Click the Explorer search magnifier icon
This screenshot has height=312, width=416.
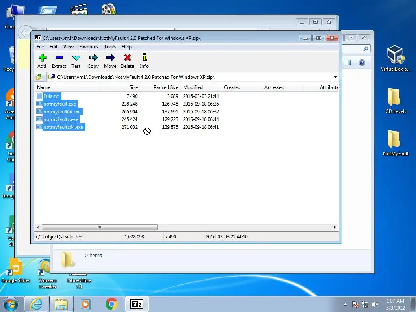[x=366, y=49]
